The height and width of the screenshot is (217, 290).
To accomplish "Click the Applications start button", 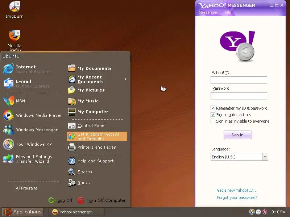I will [22, 212].
